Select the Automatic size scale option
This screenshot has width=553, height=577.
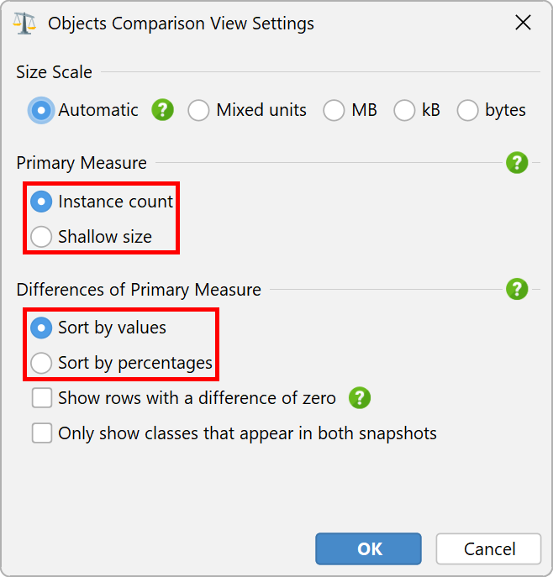(x=83, y=110)
